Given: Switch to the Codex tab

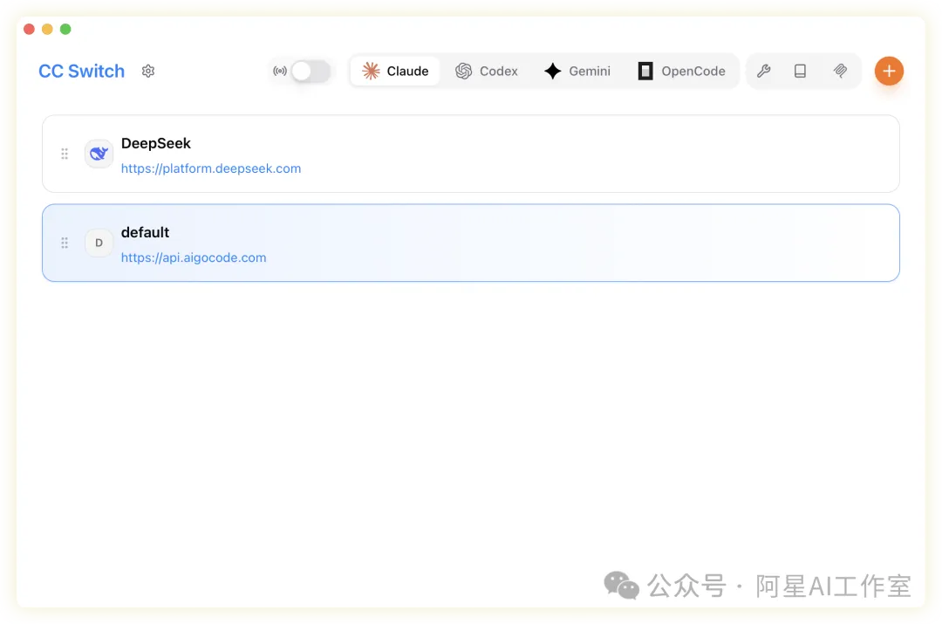Looking at the screenshot, I should pos(487,72).
